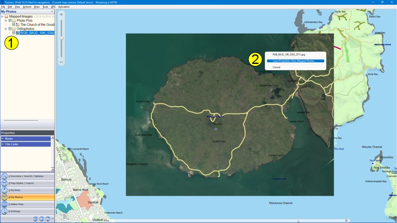Click the Belmont suburb label
Viewport: 397px width, 223px height.
click(66, 179)
